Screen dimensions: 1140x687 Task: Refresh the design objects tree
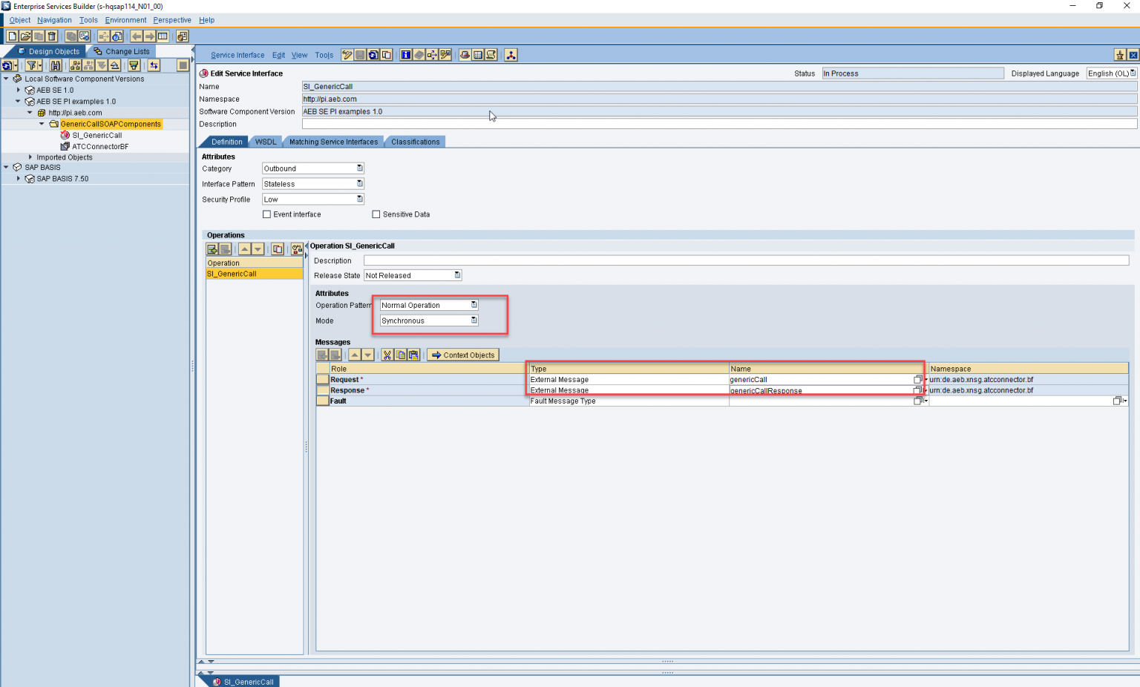7,65
